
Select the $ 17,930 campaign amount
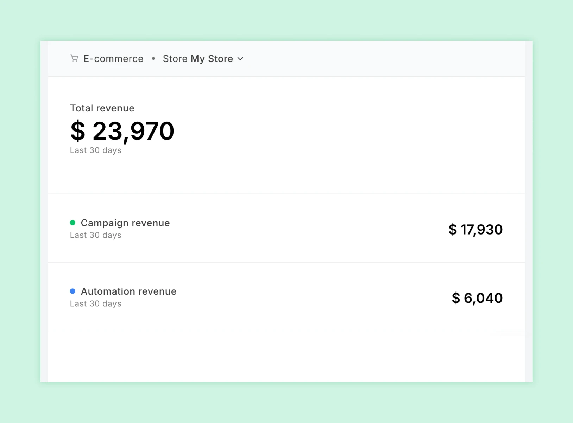point(476,230)
